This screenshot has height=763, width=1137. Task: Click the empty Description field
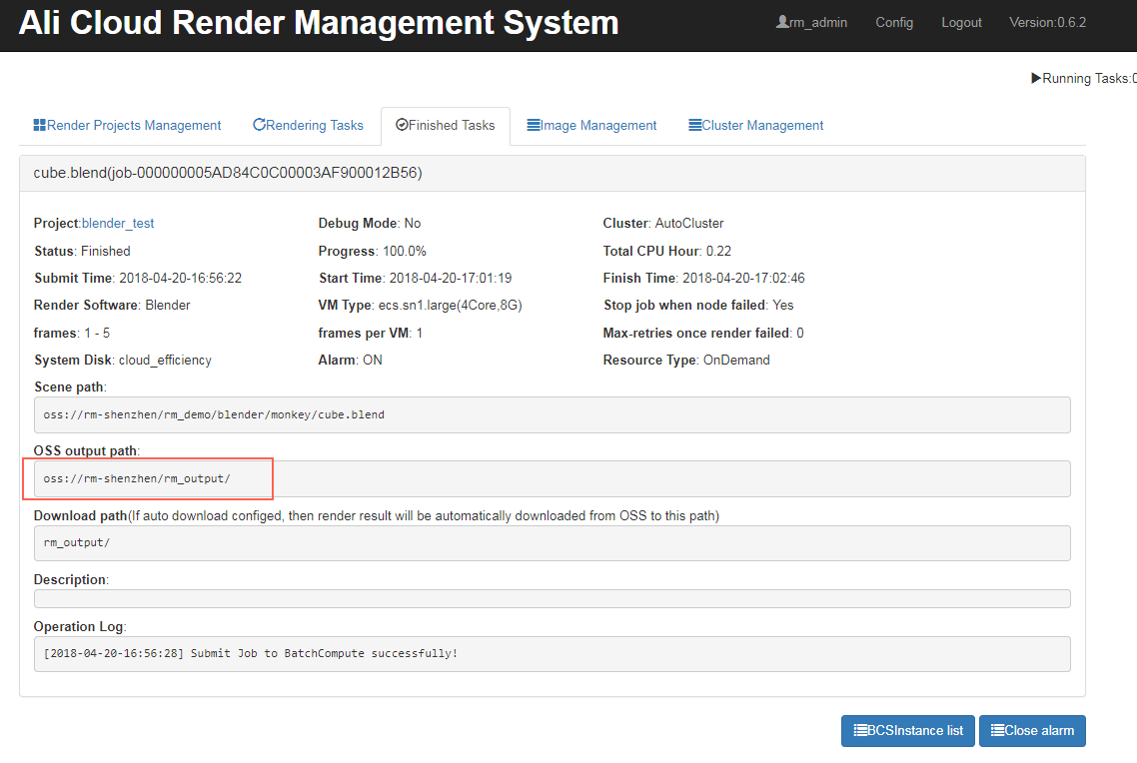point(552,598)
